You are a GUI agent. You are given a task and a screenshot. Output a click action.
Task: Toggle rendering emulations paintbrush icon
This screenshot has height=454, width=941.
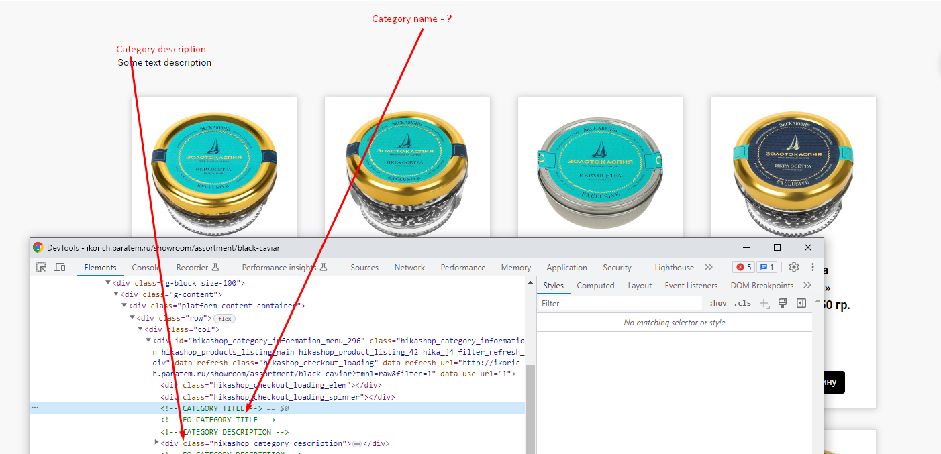pos(783,304)
